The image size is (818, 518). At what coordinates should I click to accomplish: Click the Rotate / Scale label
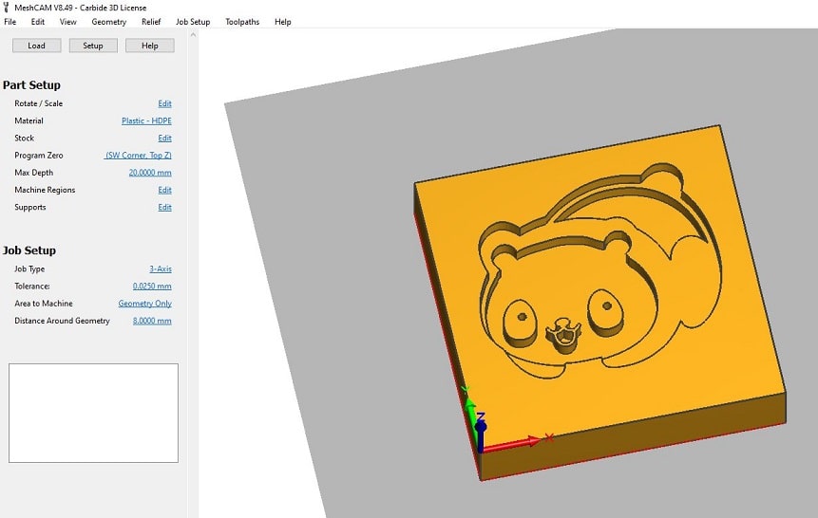tap(39, 103)
